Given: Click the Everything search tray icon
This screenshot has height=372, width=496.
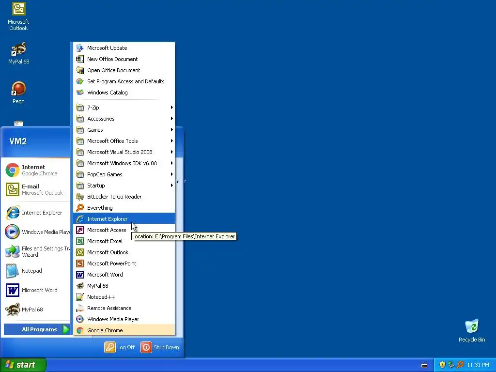Looking at the screenshot, I should point(460,365).
